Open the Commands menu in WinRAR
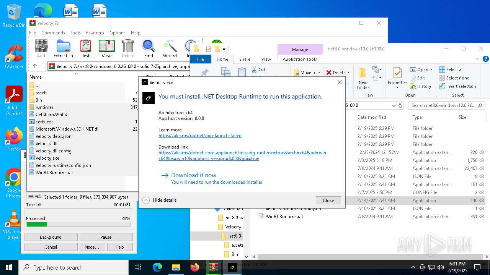Image resolution: width=490 pixels, height=275 pixels. [53, 33]
